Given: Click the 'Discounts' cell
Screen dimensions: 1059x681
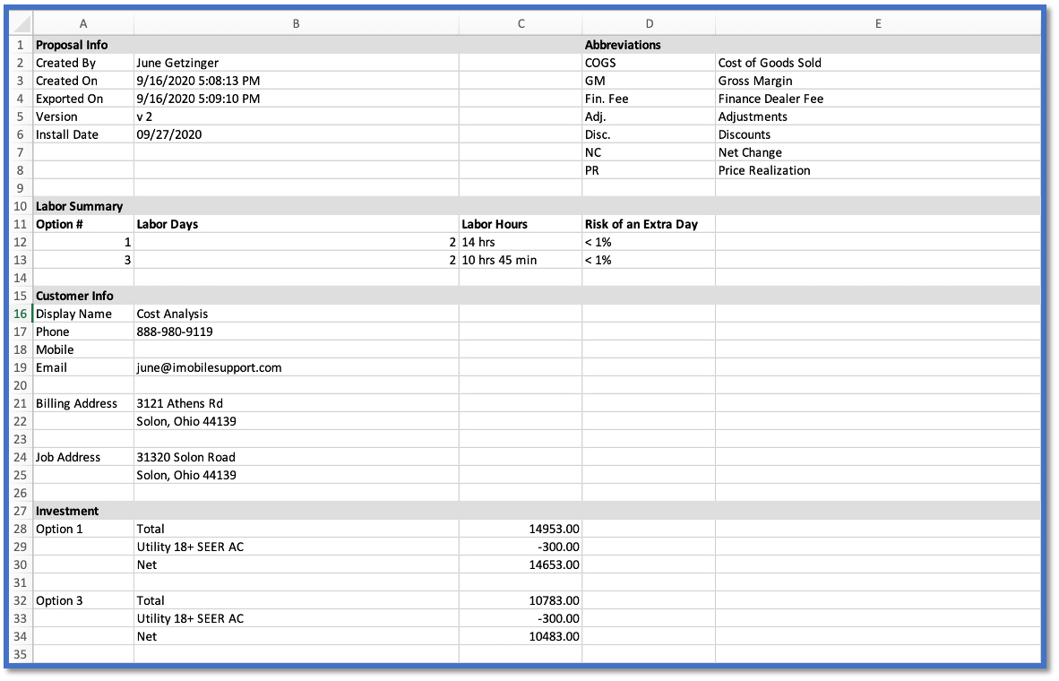Looking at the screenshot, I should pyautogui.click(x=878, y=134).
